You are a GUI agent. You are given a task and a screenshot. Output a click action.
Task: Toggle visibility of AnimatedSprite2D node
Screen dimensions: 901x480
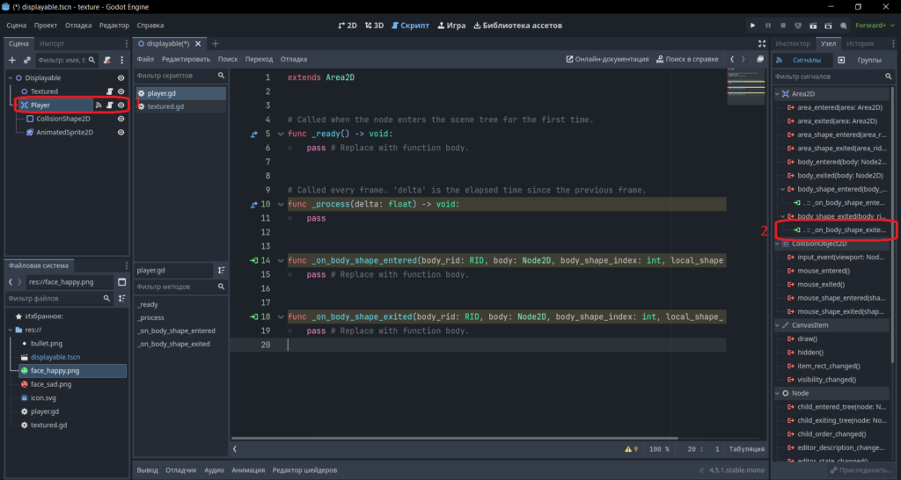pyautogui.click(x=121, y=132)
